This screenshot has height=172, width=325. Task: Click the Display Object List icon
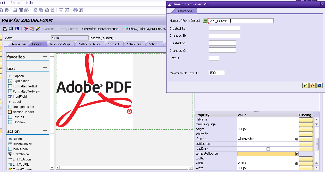click(11, 29)
